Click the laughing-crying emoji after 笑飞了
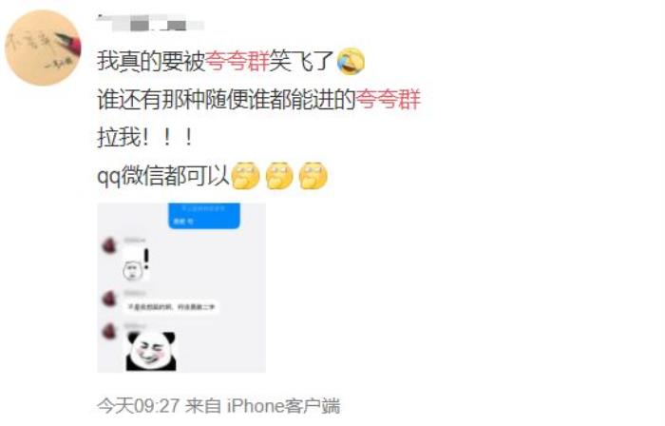The image size is (665, 426). [351, 61]
